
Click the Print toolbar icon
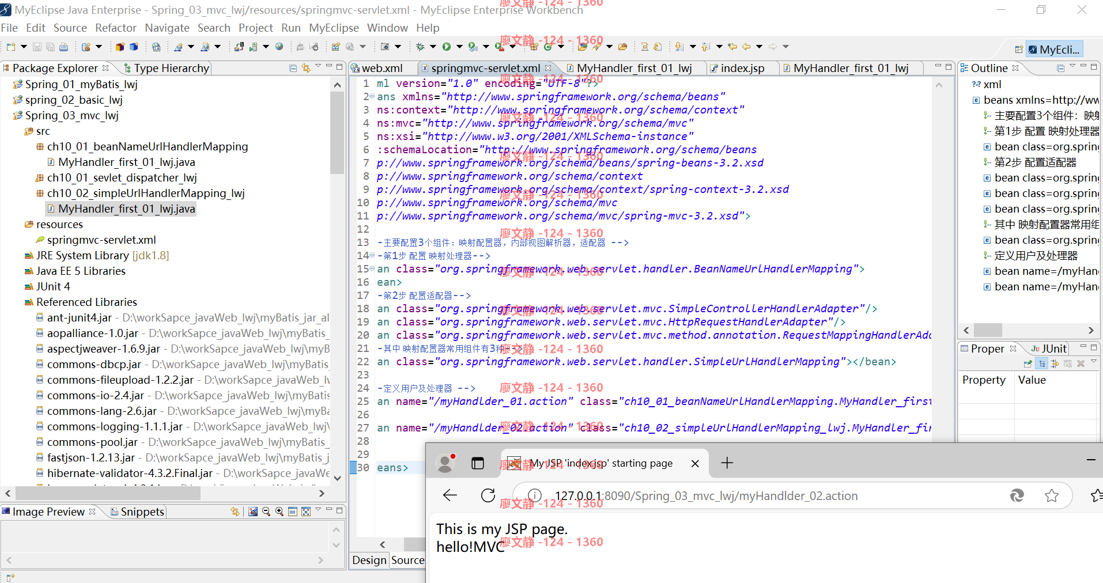(x=64, y=47)
